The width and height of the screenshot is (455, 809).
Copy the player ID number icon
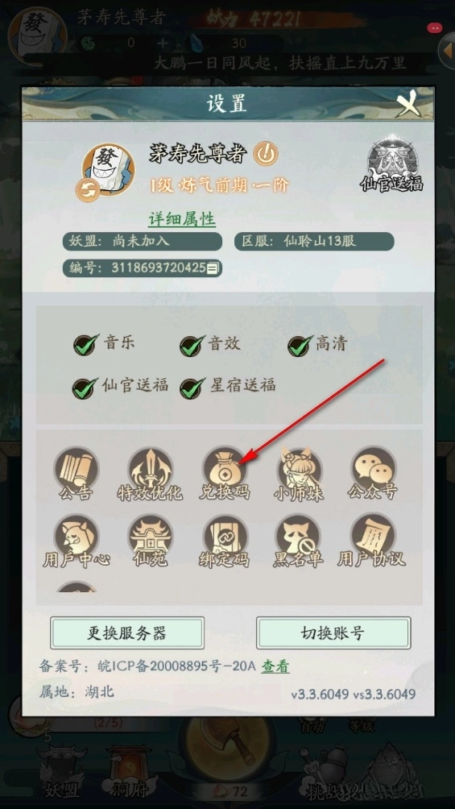pos(213,268)
